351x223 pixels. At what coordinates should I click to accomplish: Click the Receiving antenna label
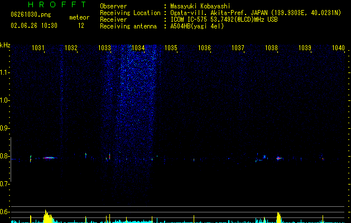point(128,26)
